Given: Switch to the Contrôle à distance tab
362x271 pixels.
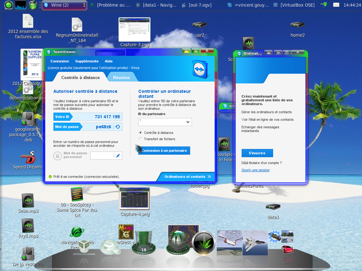Looking at the screenshot, I should click(x=81, y=78).
